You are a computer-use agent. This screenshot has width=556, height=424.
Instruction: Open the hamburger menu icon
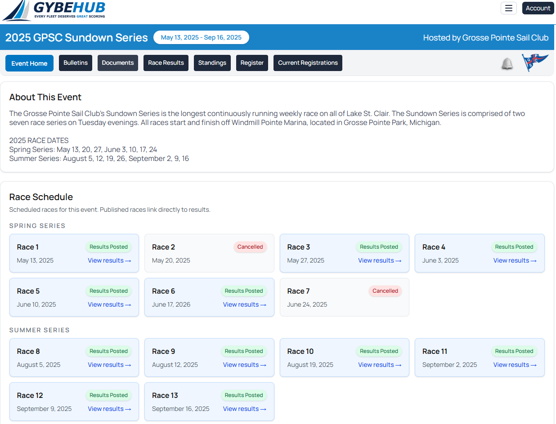(509, 8)
